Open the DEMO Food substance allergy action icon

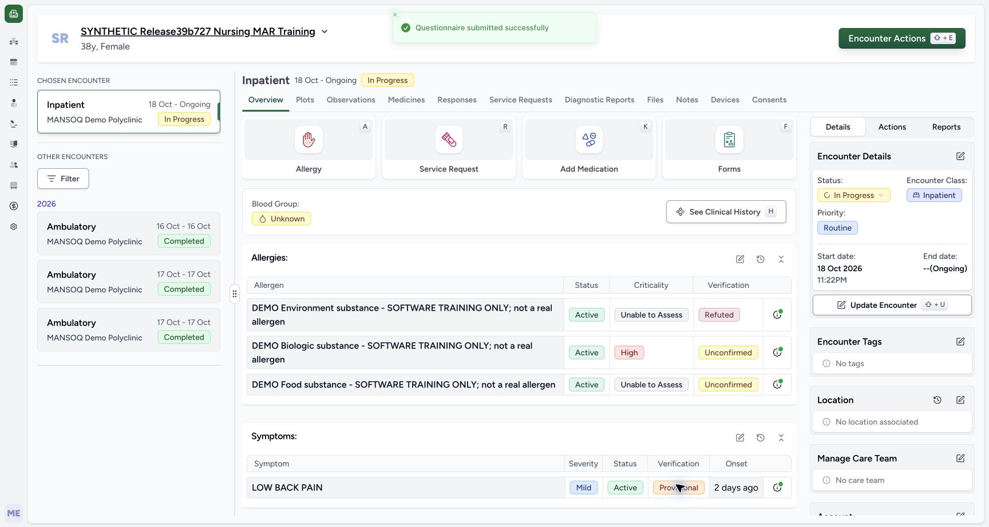pos(777,385)
